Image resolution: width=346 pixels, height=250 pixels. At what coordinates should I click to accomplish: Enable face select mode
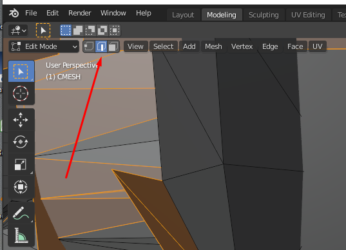(113, 46)
